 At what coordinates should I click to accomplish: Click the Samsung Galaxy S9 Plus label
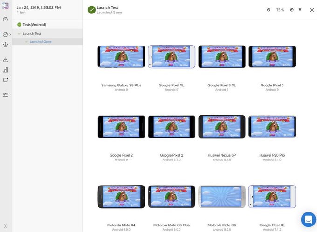(121, 85)
